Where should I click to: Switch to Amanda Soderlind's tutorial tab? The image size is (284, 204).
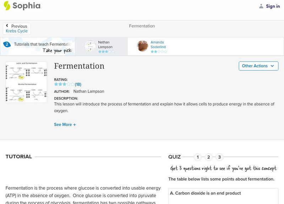pos(158,45)
